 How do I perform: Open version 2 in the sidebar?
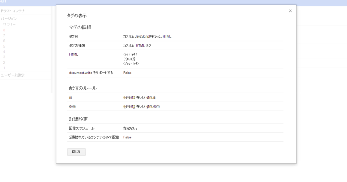[x=4, y=62]
